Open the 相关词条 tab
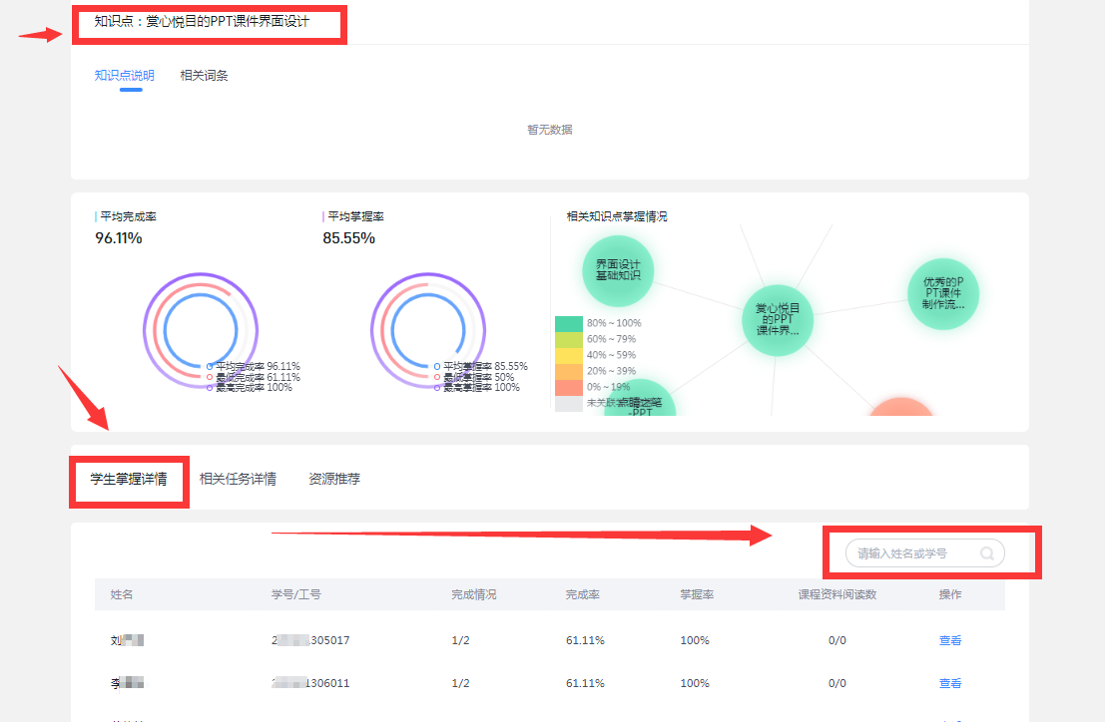This screenshot has height=722, width=1105. pos(204,76)
